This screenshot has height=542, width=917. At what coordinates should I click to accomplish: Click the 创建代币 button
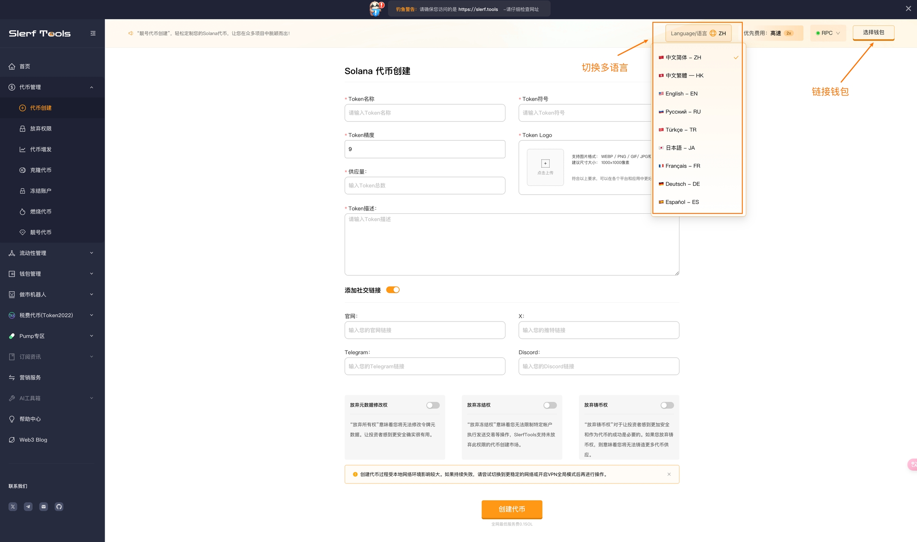(x=511, y=509)
